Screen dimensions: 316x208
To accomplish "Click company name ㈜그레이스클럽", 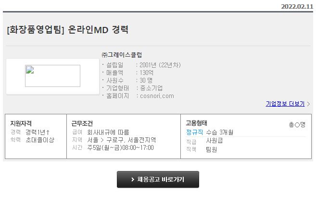I will coord(122,55).
